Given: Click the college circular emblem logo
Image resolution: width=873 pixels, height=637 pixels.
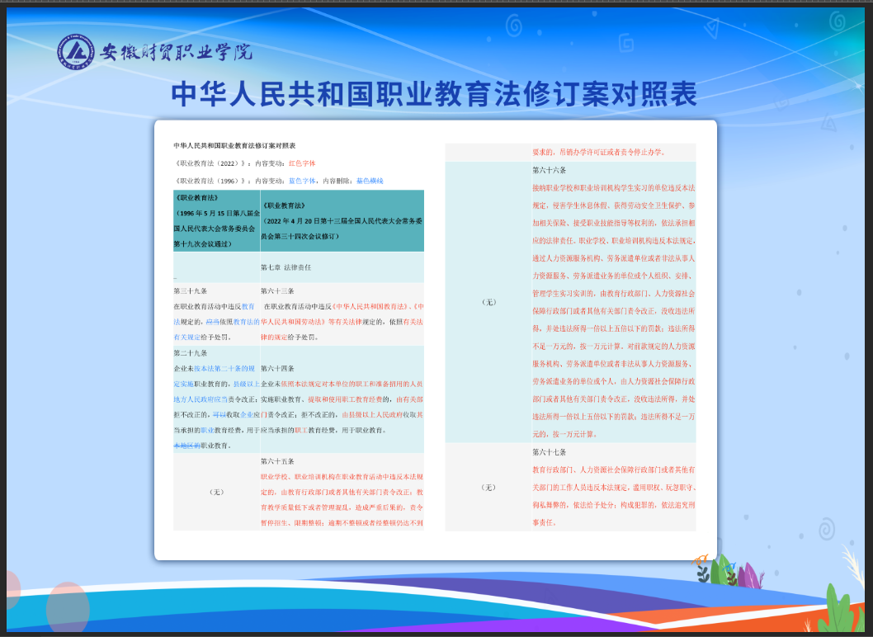Looking at the screenshot, I should [x=75, y=53].
